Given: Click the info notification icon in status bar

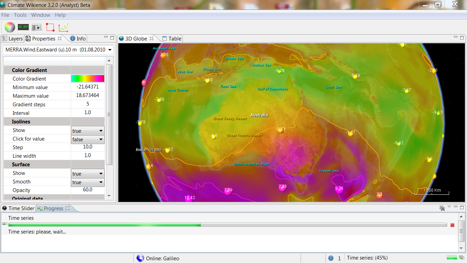Looking at the screenshot, I should point(331,258).
